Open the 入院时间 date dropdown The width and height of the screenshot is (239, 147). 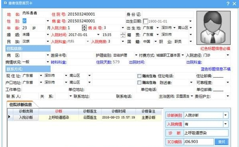pyautogui.click(x=98, y=35)
